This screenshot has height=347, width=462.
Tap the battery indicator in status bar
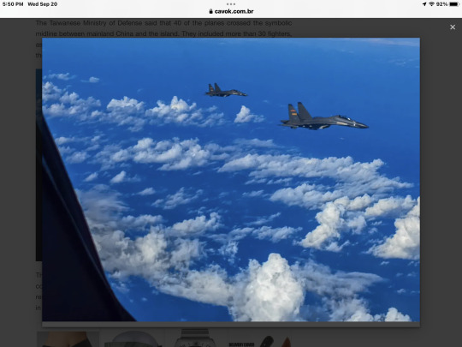pos(454,4)
